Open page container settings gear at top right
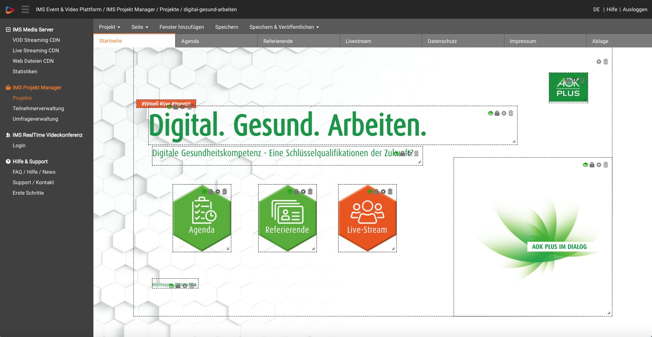Viewport: 652px width, 337px height. click(x=599, y=62)
